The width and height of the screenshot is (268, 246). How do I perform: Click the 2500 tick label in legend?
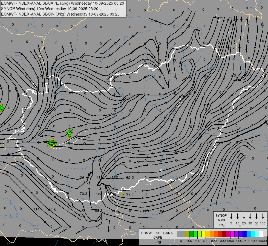click(x=247, y=241)
